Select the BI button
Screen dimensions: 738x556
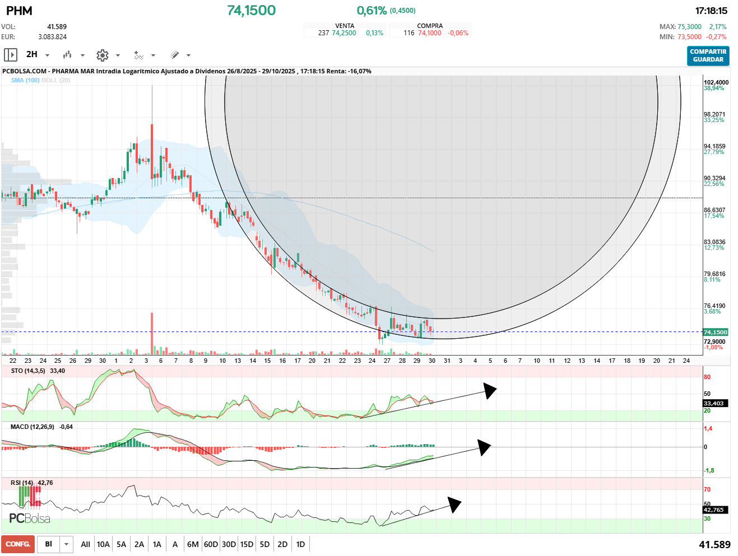point(49,544)
